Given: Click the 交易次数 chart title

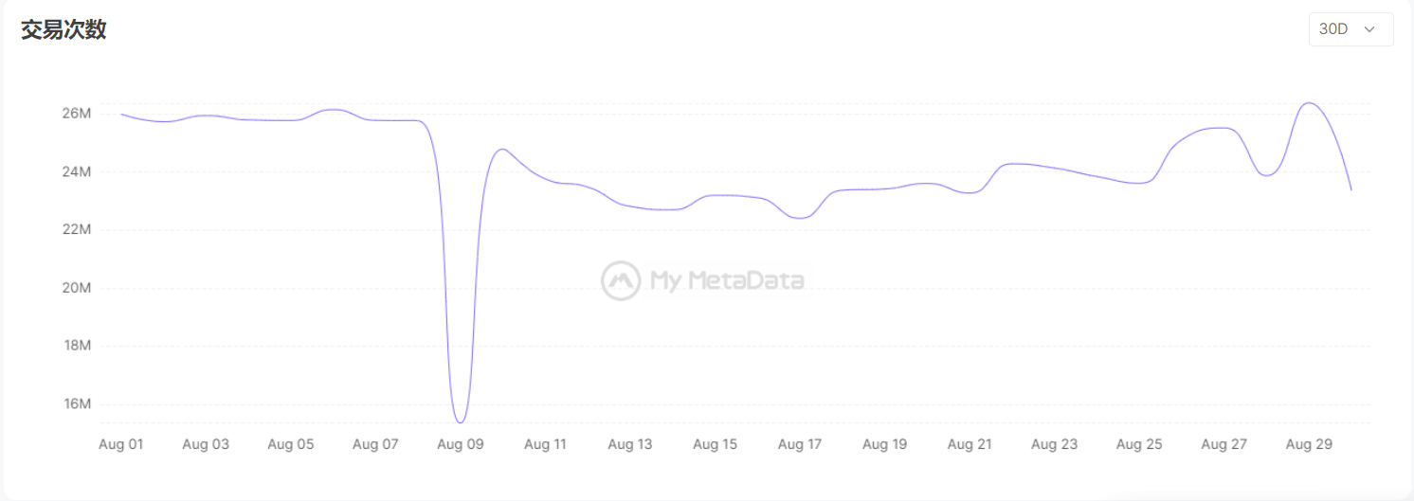Looking at the screenshot, I should 63,30.
